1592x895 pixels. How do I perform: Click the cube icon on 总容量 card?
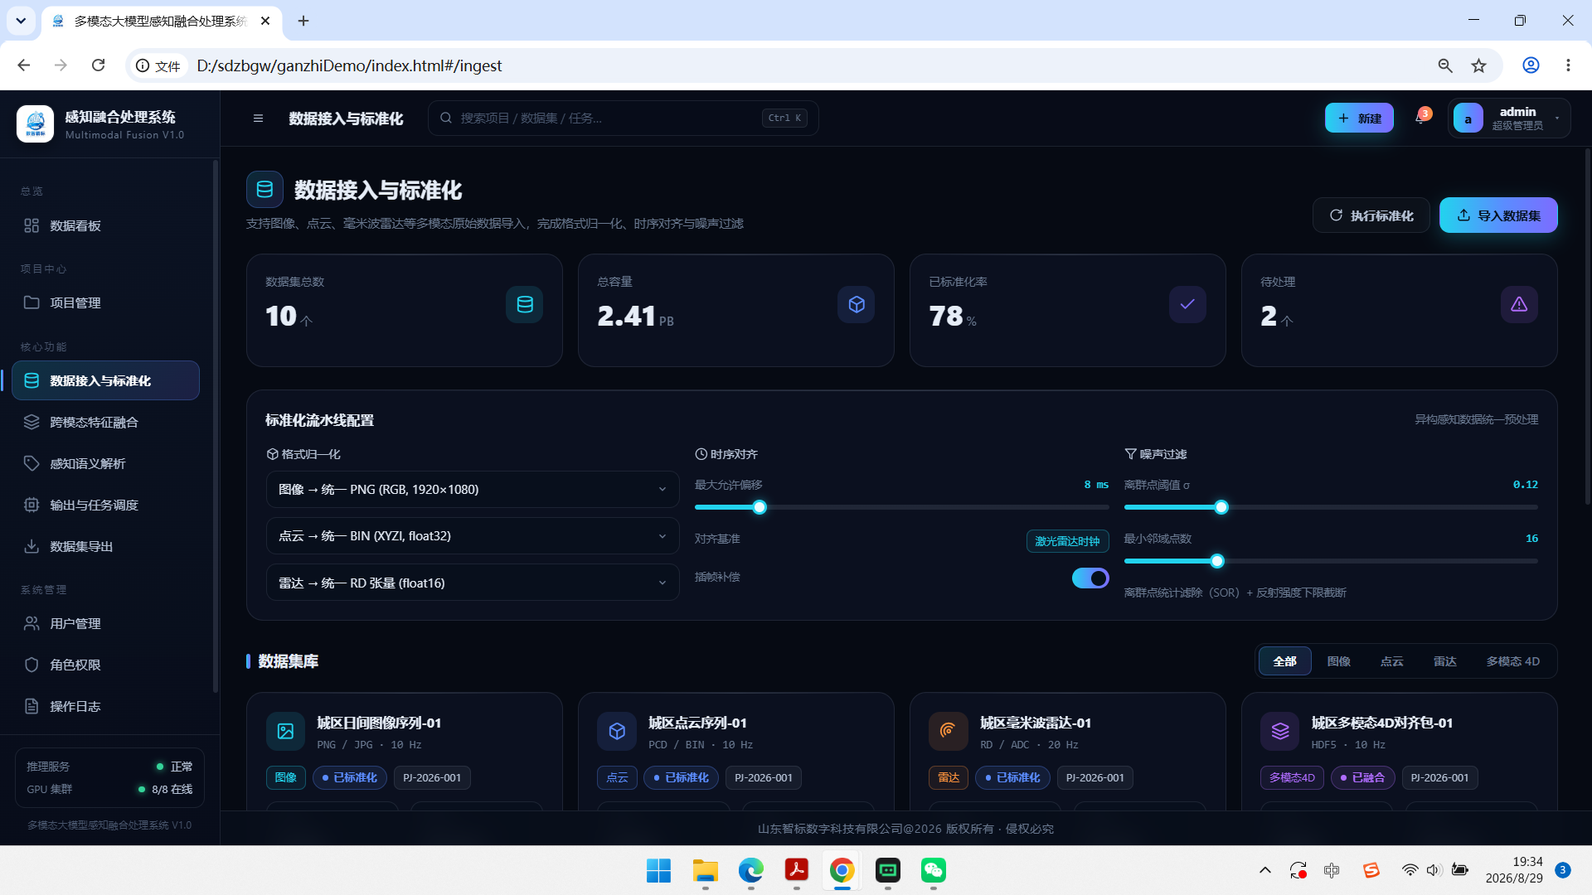(x=857, y=305)
